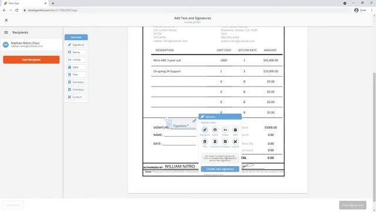Click the $5000.00 subtotal value
The height and width of the screenshot is (212, 376).
[270, 127]
